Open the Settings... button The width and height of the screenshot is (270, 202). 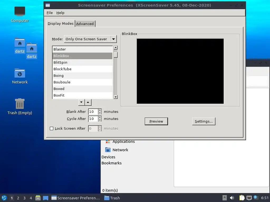coord(204,121)
